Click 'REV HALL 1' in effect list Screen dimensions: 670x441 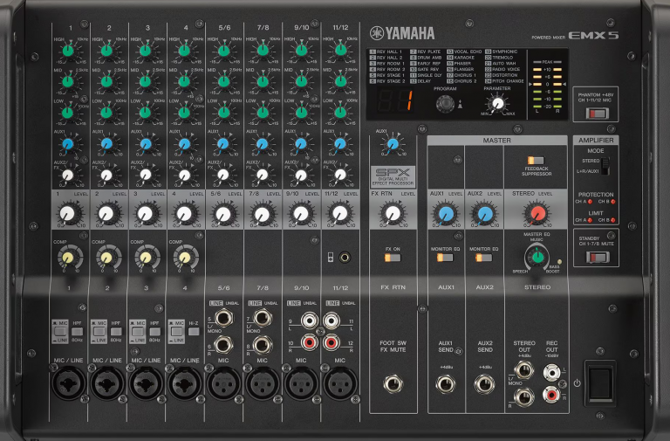(386, 52)
